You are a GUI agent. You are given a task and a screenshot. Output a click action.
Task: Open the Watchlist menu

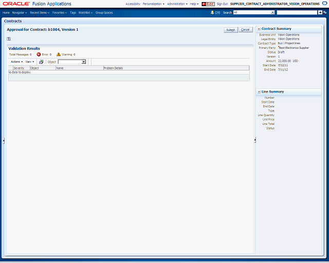click(x=85, y=12)
